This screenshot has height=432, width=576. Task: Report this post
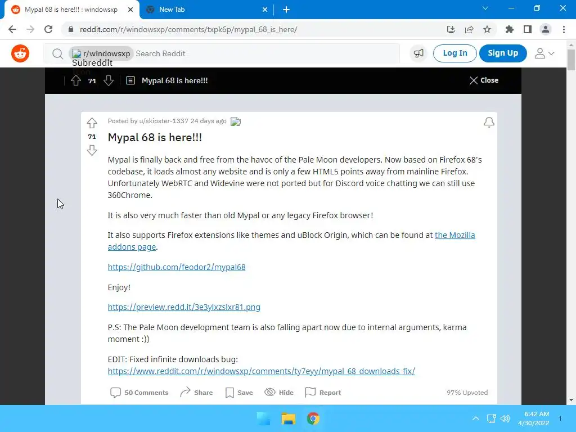[323, 392]
